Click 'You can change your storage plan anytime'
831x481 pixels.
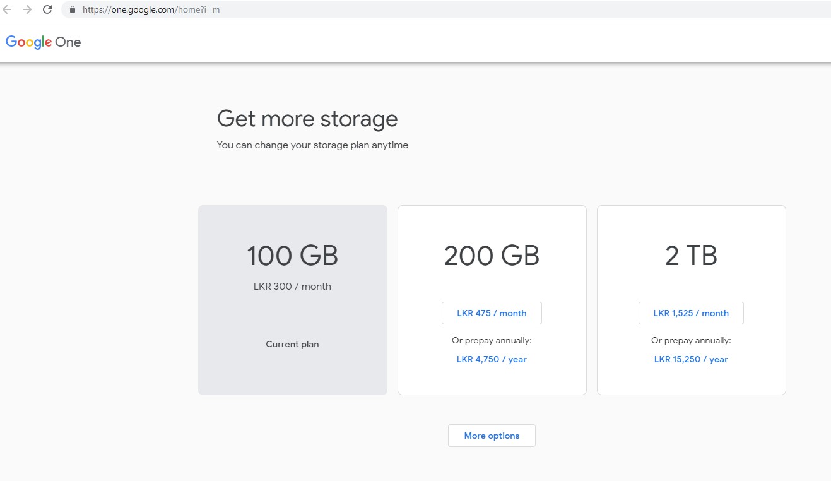pos(312,145)
